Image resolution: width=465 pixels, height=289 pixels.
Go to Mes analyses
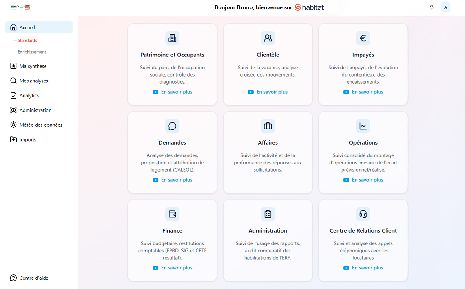click(33, 81)
